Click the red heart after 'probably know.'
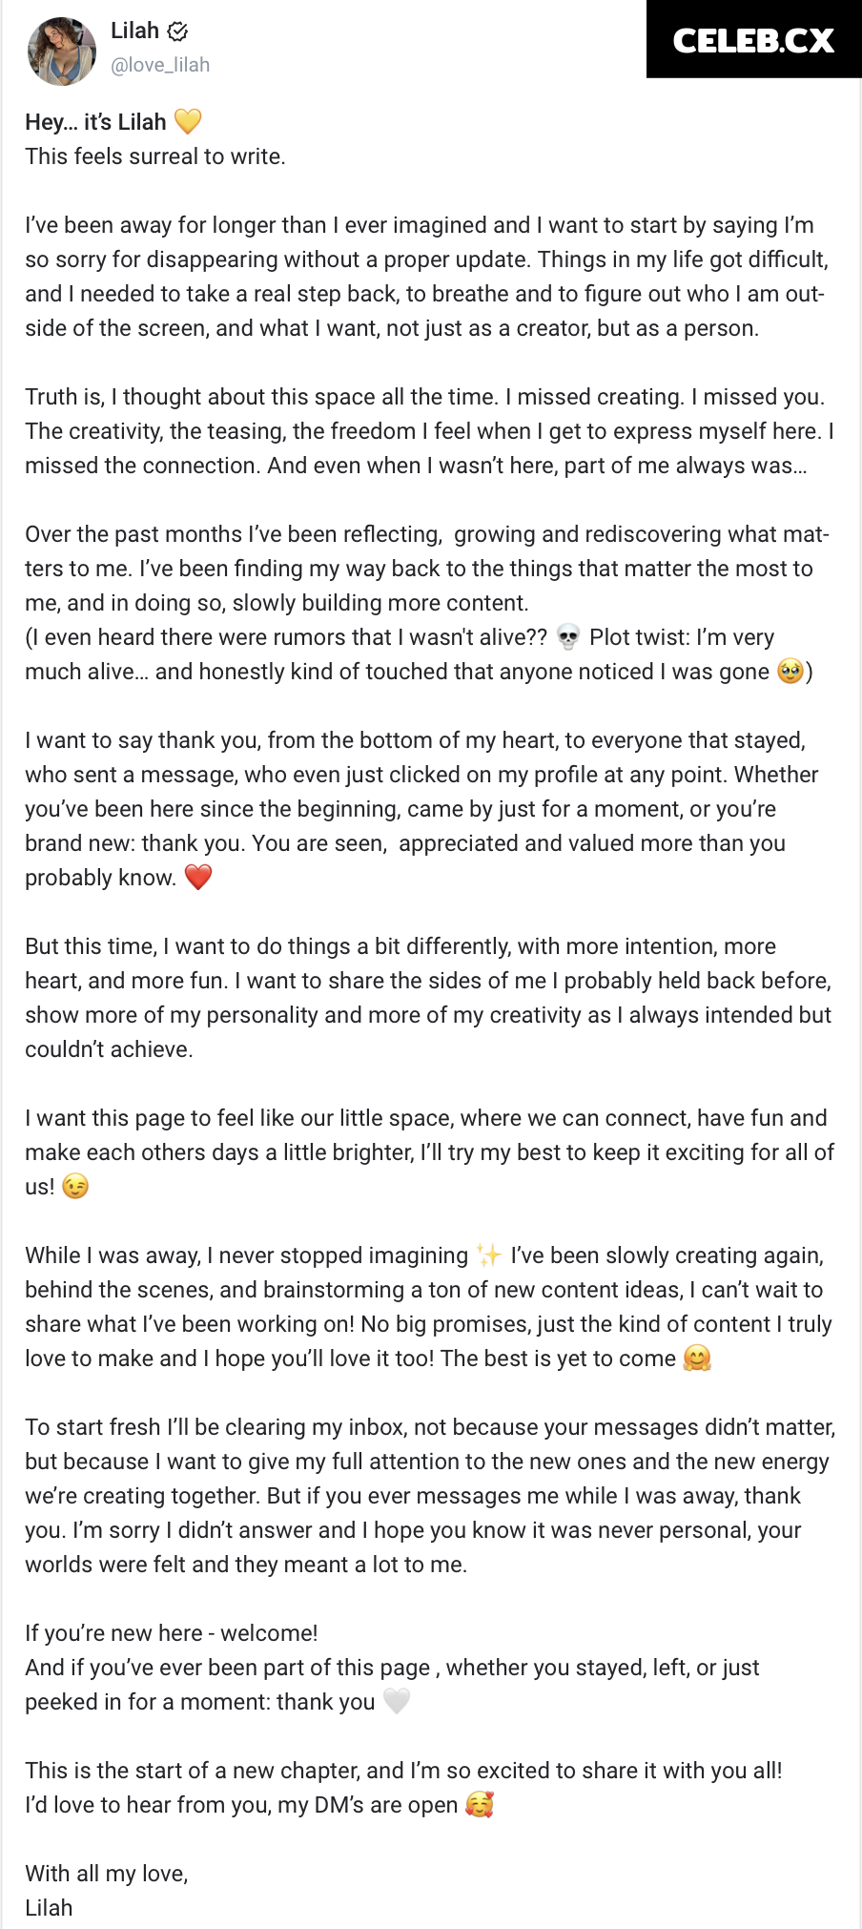This screenshot has height=1929, width=862. point(198,877)
